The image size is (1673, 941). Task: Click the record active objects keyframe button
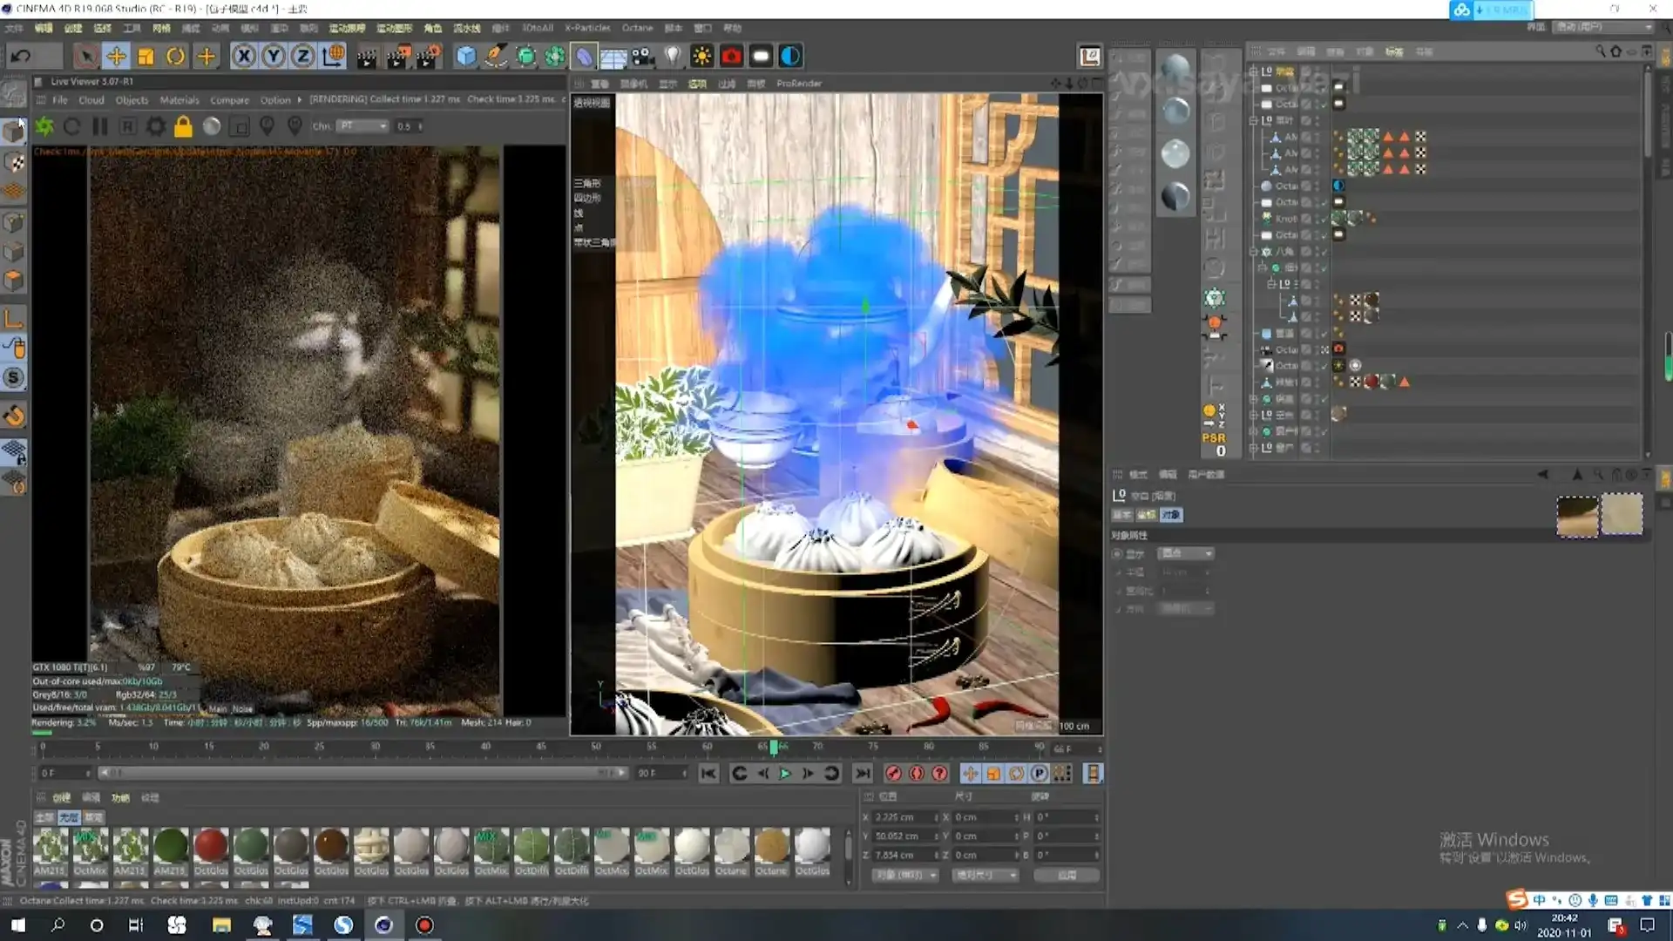click(893, 774)
